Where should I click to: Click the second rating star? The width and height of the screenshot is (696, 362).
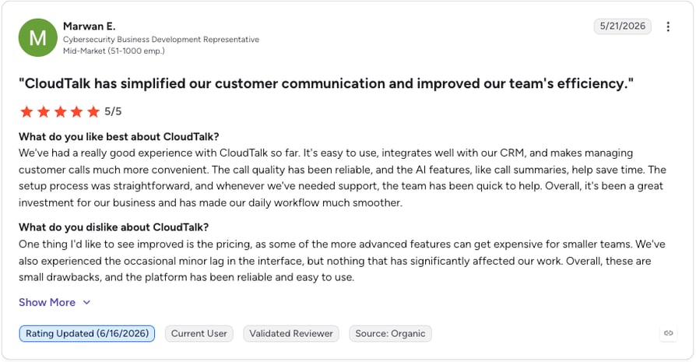pyautogui.click(x=44, y=111)
